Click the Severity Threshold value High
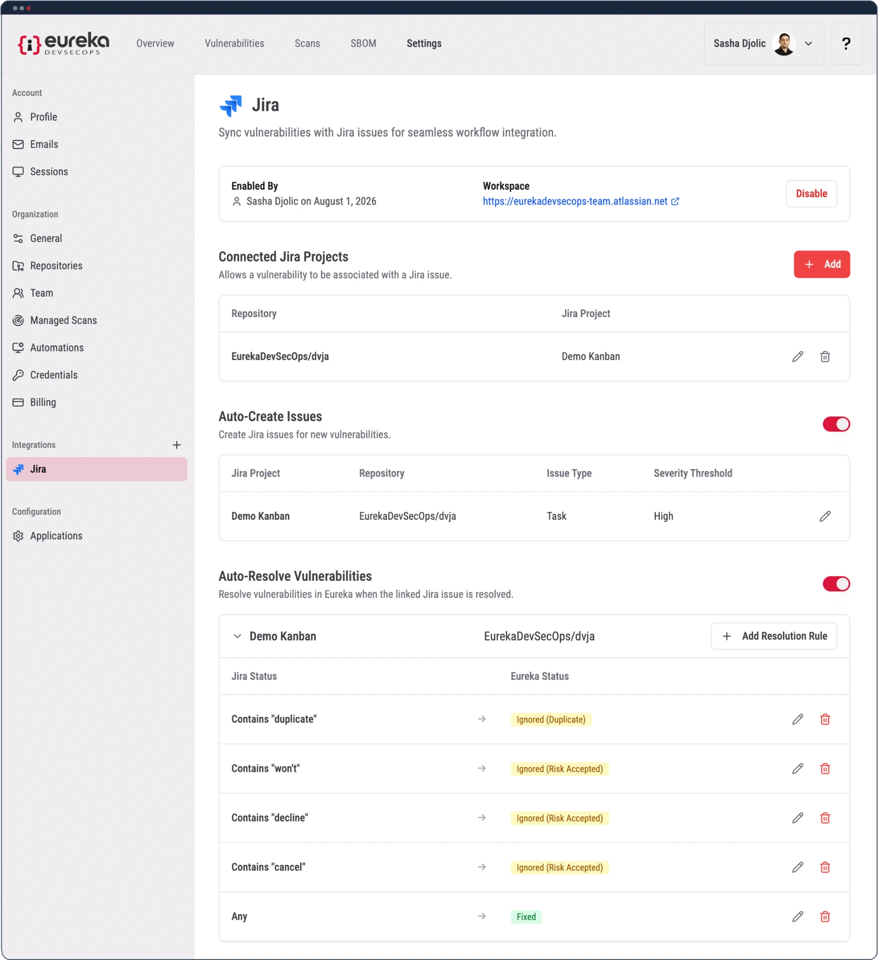Viewport: 878px width, 960px height. 663,516
